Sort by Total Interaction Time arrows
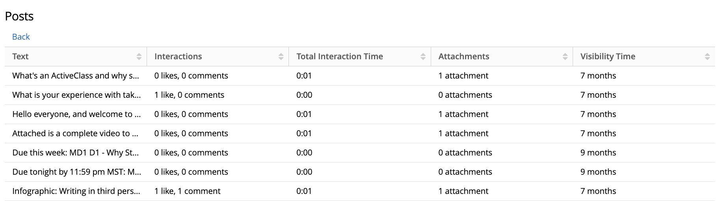Image resolution: width=722 pixels, height=201 pixels. pyautogui.click(x=423, y=57)
